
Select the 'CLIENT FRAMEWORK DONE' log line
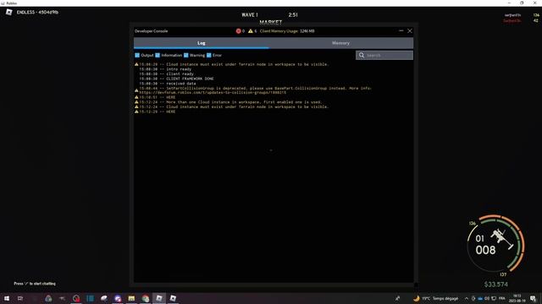176,79
